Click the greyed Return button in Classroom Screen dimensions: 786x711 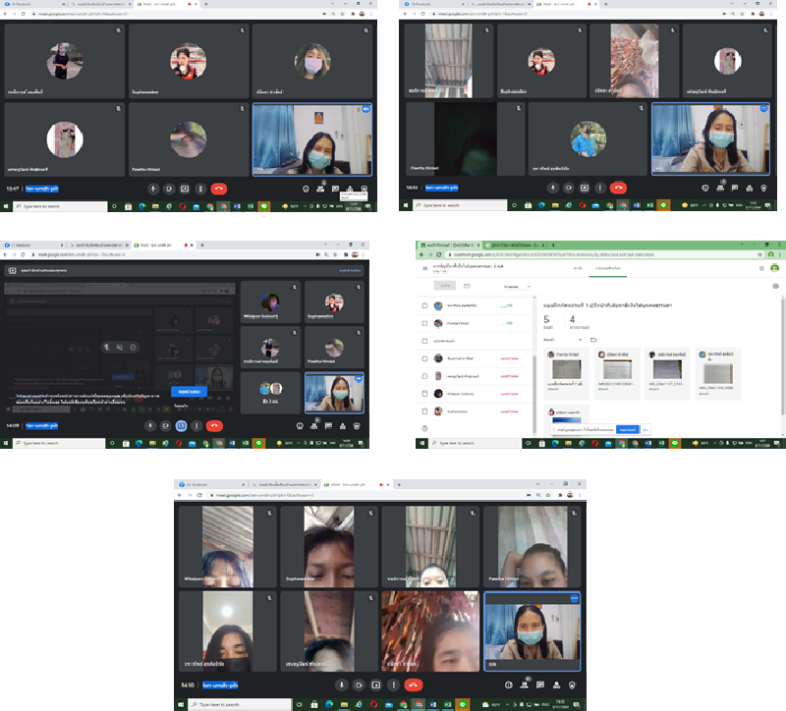coord(444,287)
